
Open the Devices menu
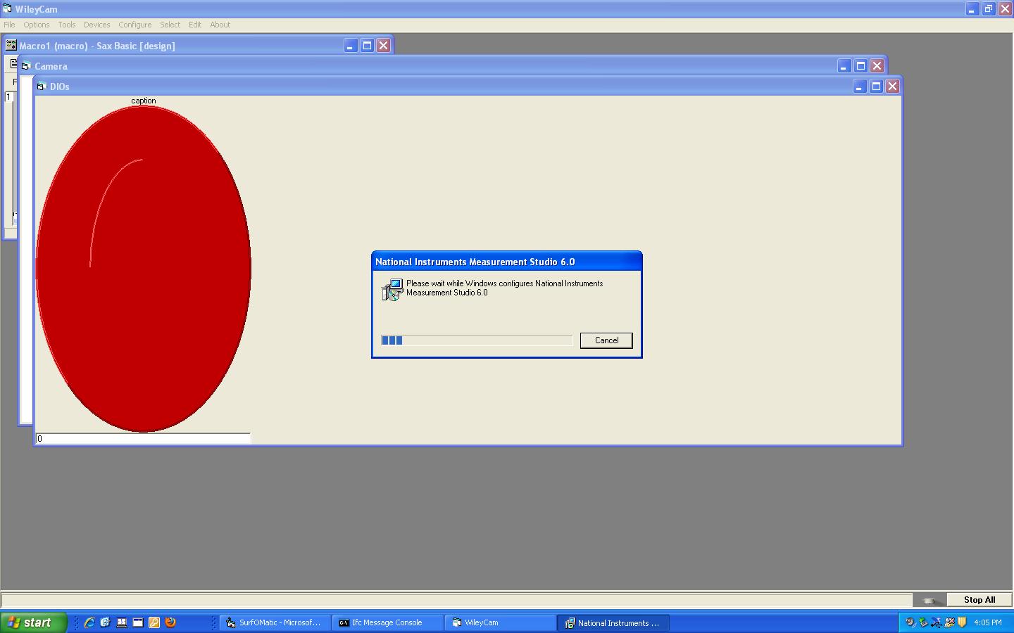click(96, 25)
